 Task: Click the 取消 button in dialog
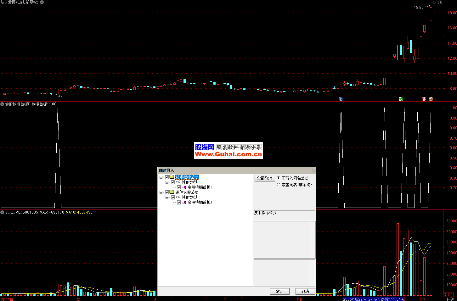(305, 292)
